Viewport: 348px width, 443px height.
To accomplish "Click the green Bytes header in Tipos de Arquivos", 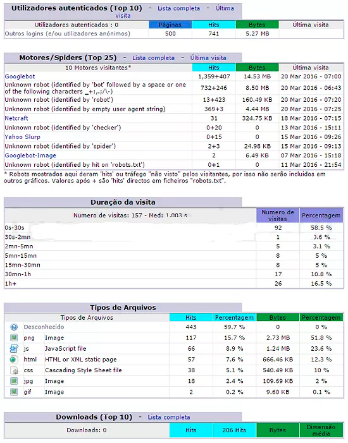I will pos(278,318).
